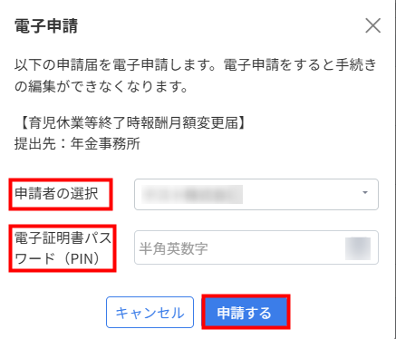
Task: Click the 申請者の選択 label
Action: pos(56,193)
